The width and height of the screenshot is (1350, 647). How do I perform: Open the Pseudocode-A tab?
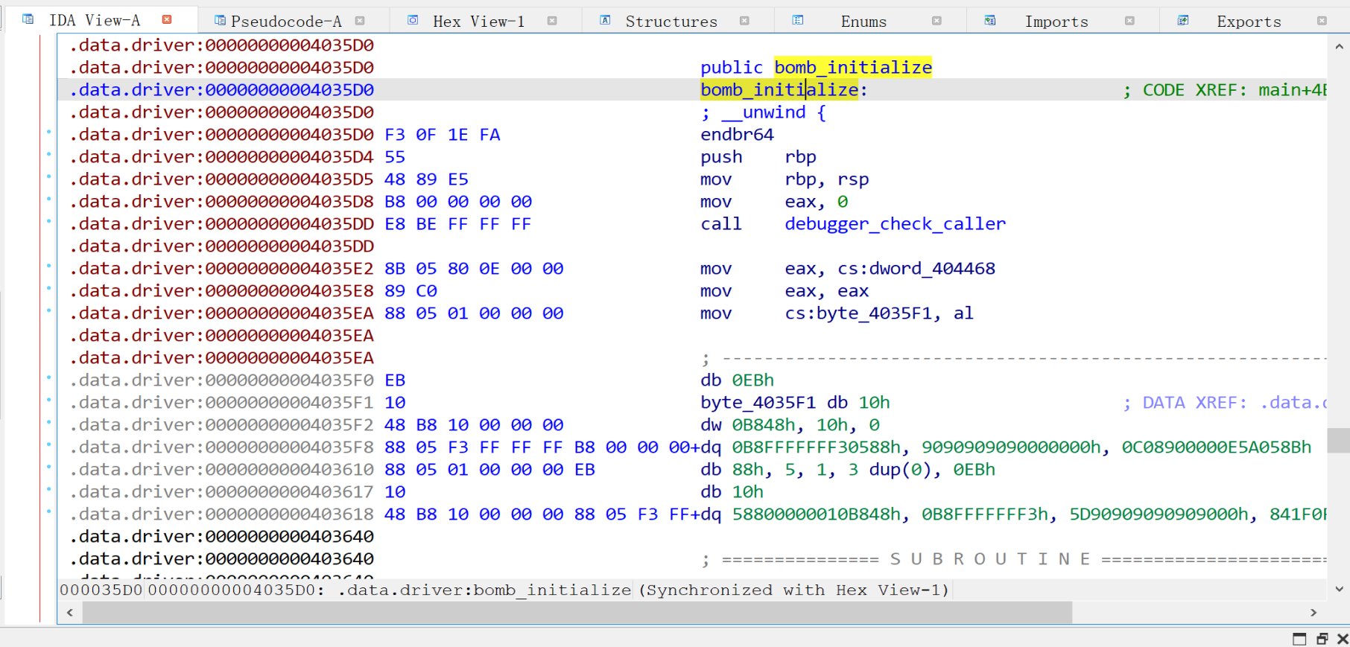click(286, 21)
